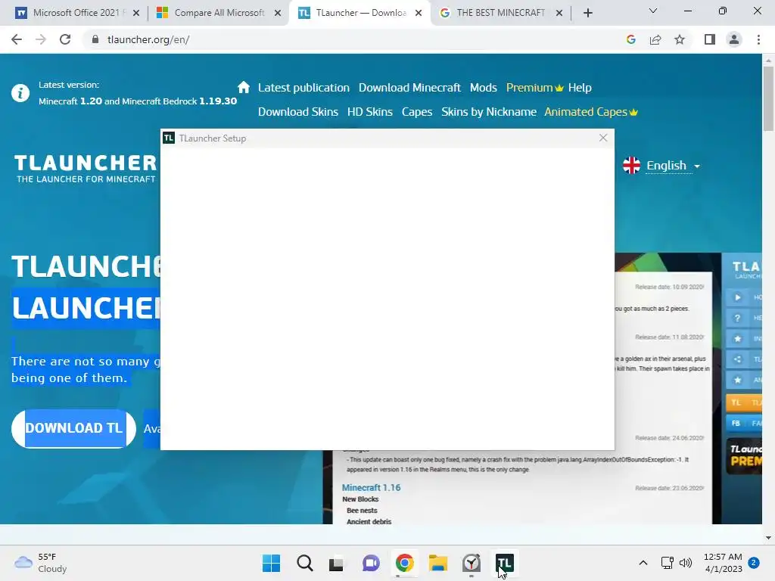
Task: Open Chrome's three-dot menu
Action: (758, 39)
